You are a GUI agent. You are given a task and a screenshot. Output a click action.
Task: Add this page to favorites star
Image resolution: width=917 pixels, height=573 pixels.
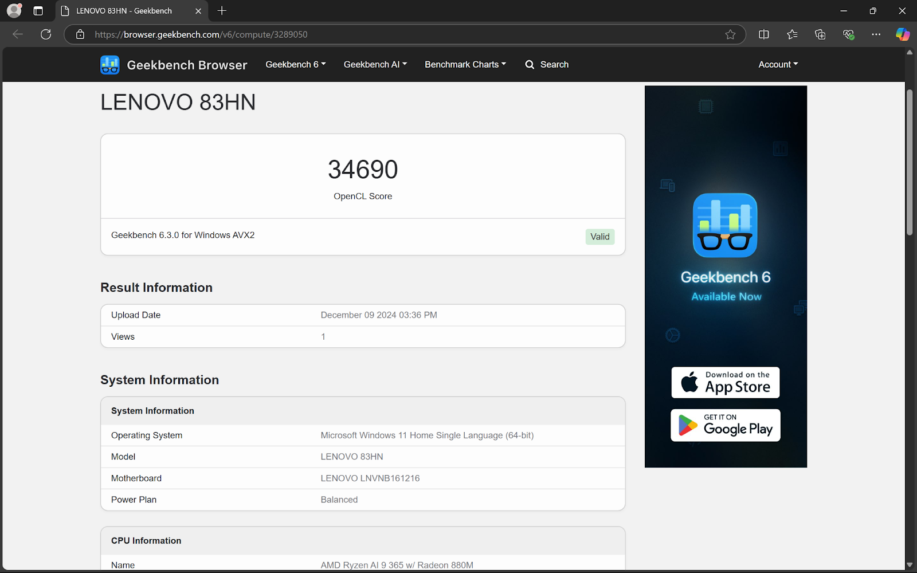[730, 34]
